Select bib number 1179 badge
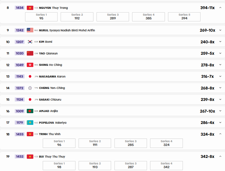Viewport: 225px width, 171px height. click(20, 123)
